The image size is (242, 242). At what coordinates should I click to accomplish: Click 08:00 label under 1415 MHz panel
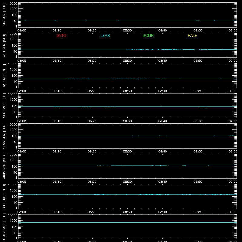tap(22, 121)
